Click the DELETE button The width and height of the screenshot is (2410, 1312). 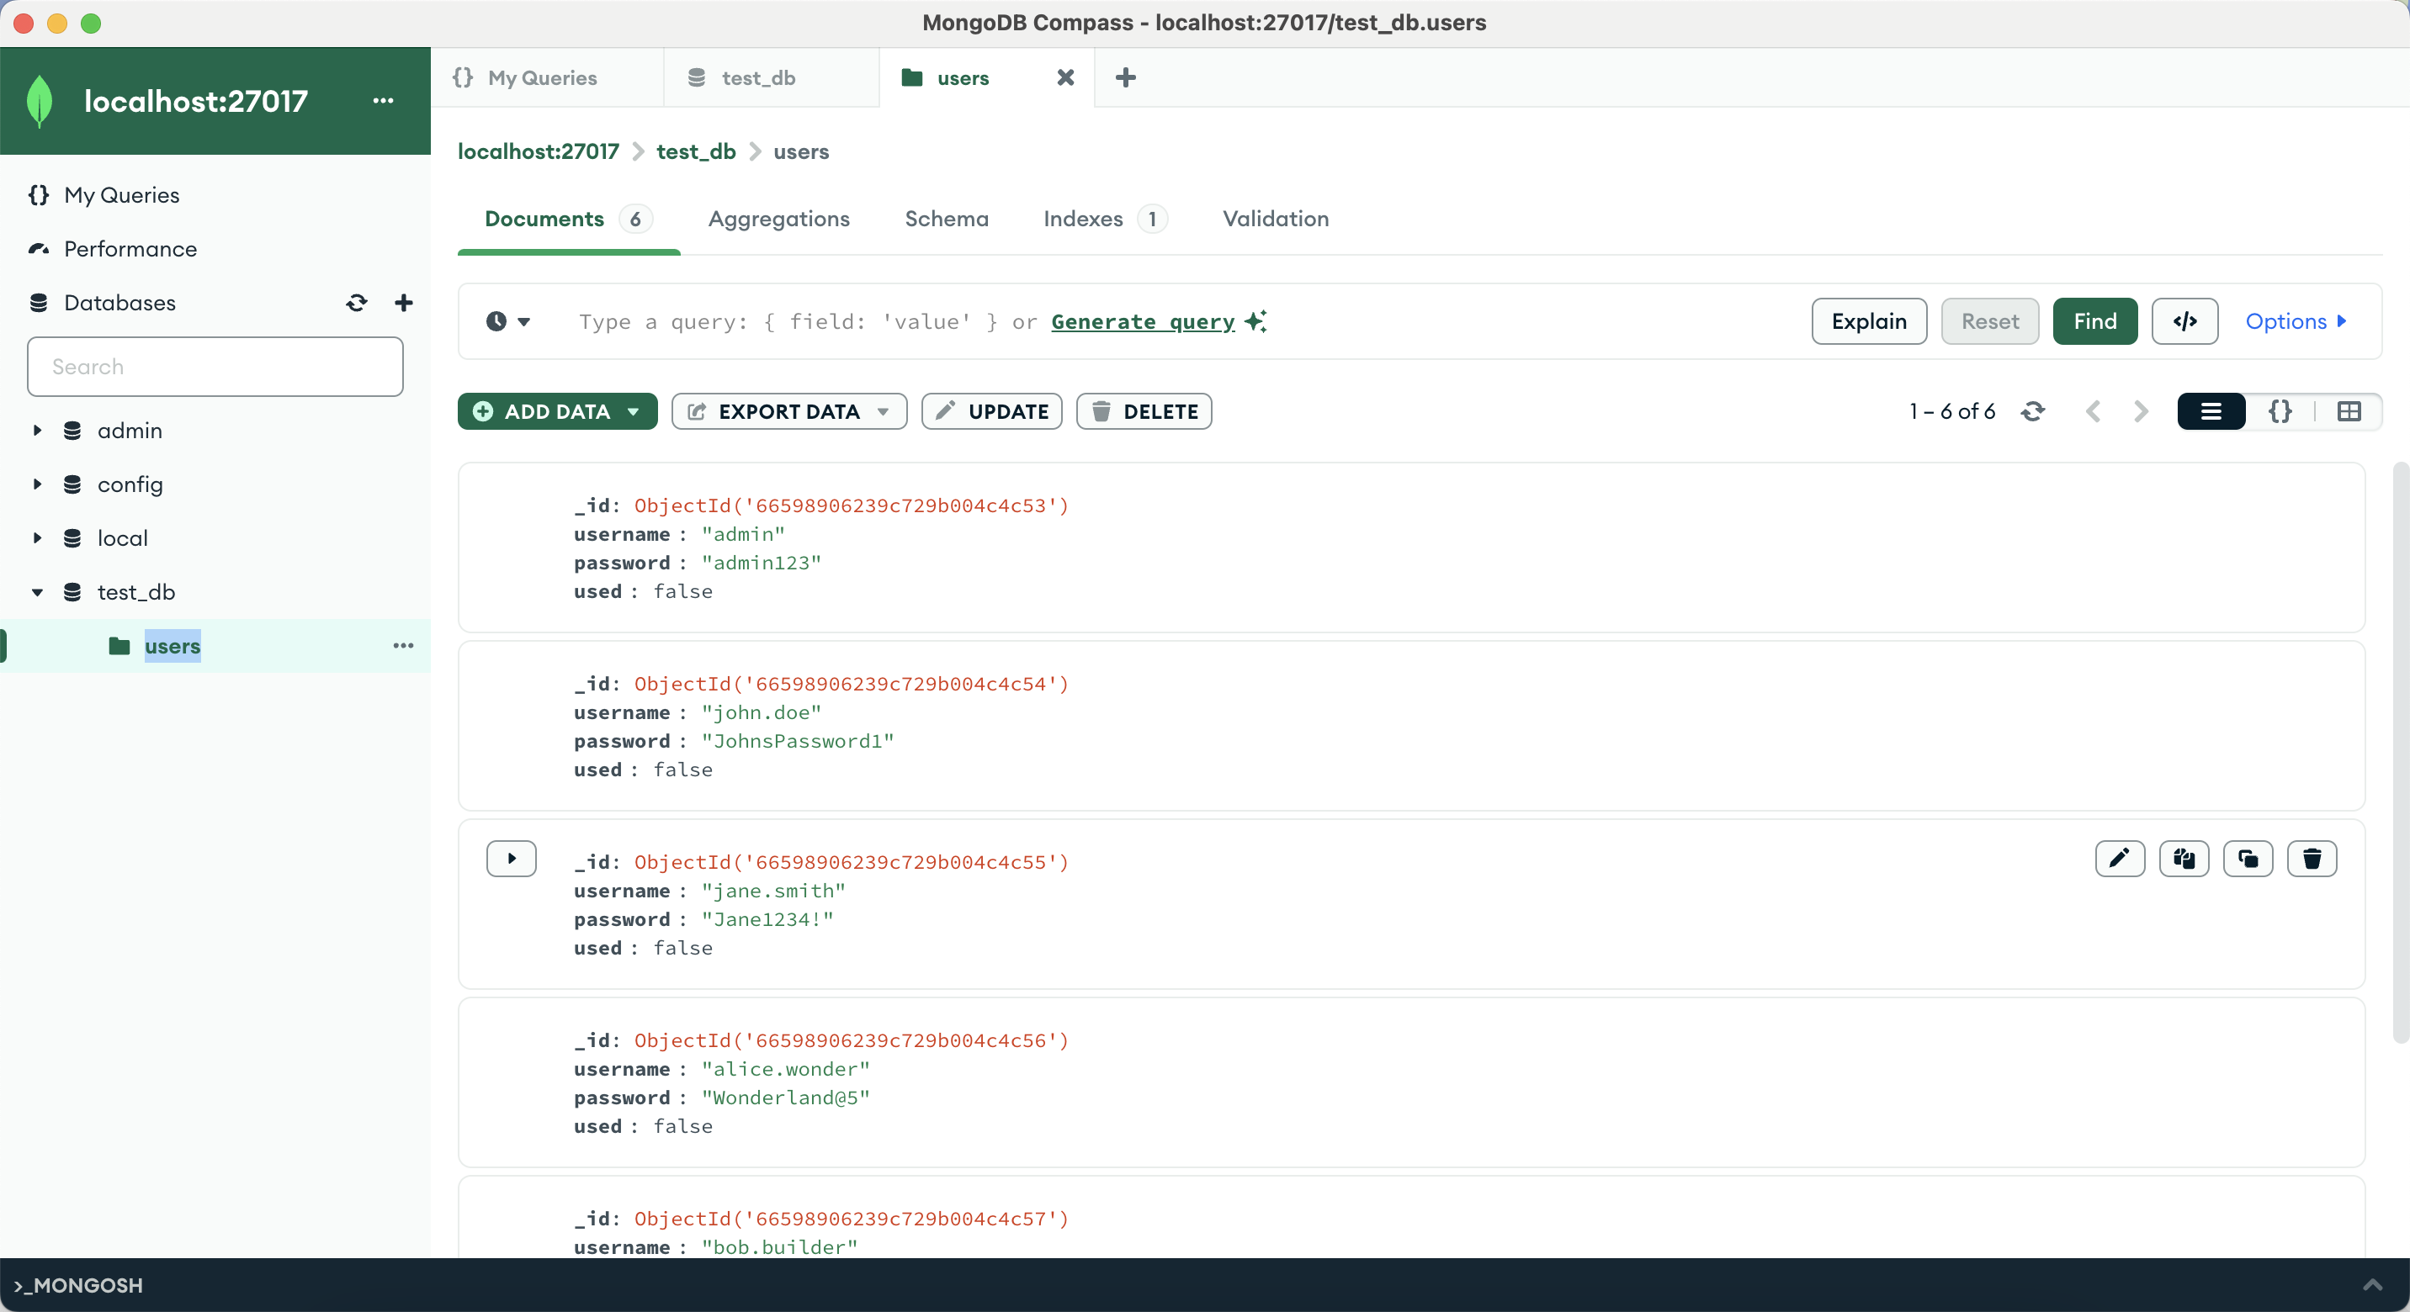tap(1144, 411)
